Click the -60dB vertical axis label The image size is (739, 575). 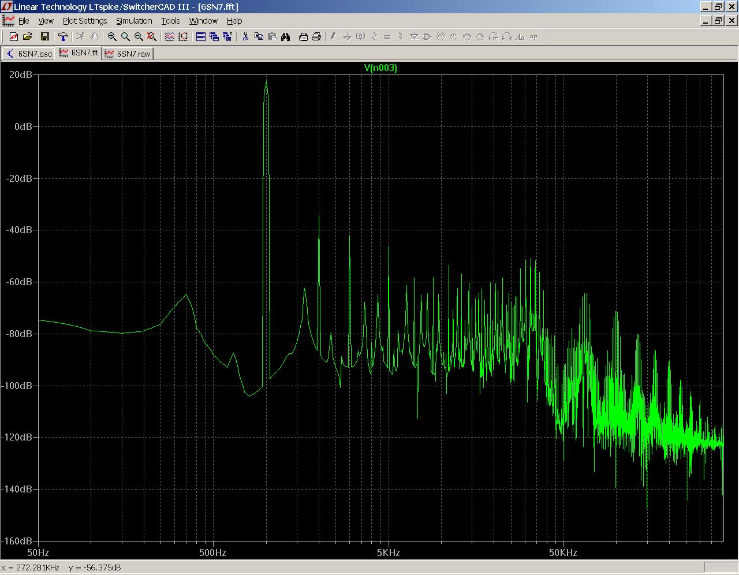(x=19, y=282)
